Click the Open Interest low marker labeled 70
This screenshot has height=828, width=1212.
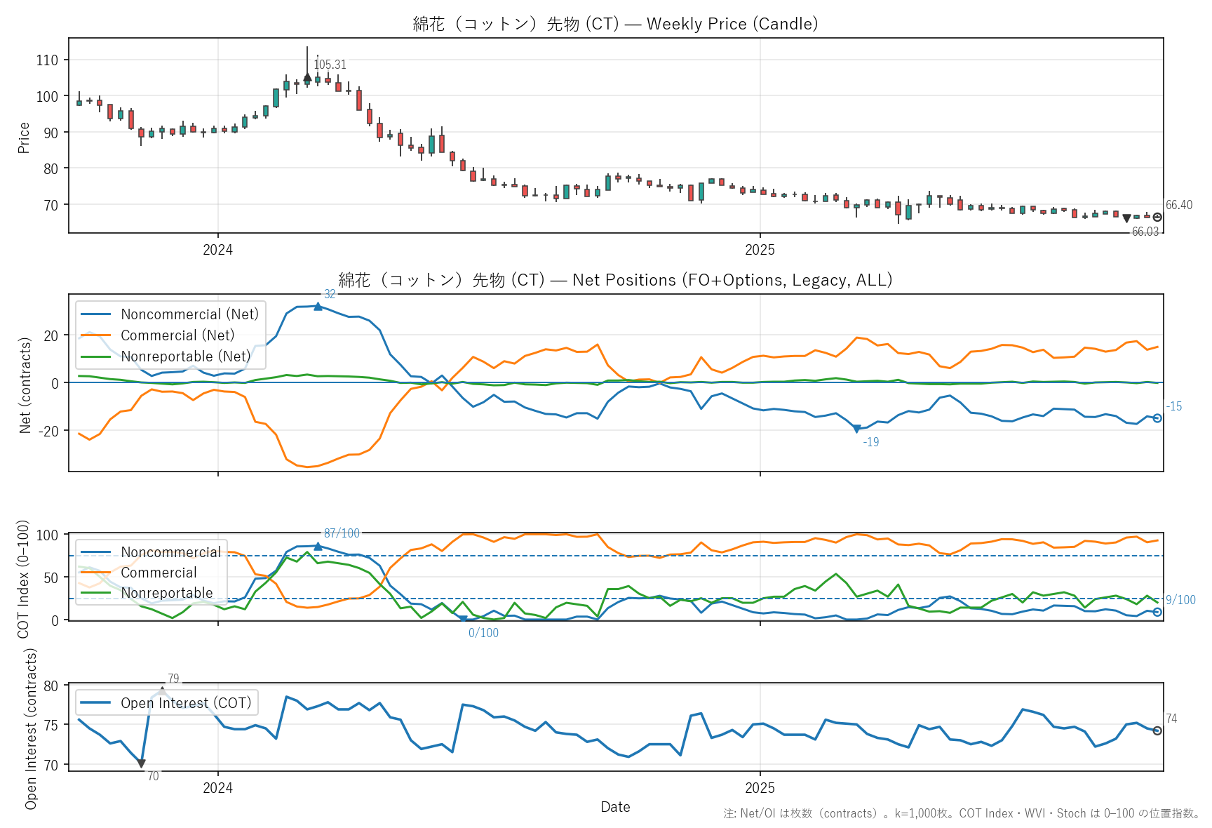tap(142, 763)
